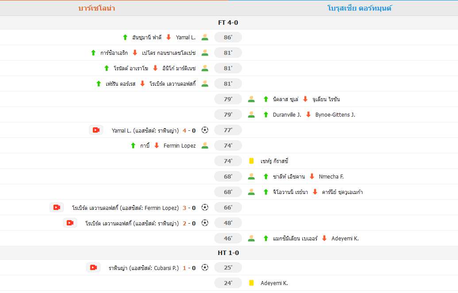Viewport: 458px width, 293px height.
Task: Open Adeyemi K. in the 24' yellow card row
Action: point(274,283)
